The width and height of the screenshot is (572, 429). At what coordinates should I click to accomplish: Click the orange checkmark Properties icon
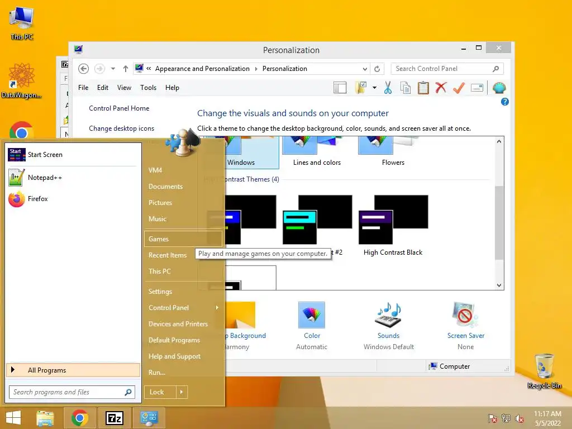[459, 88]
